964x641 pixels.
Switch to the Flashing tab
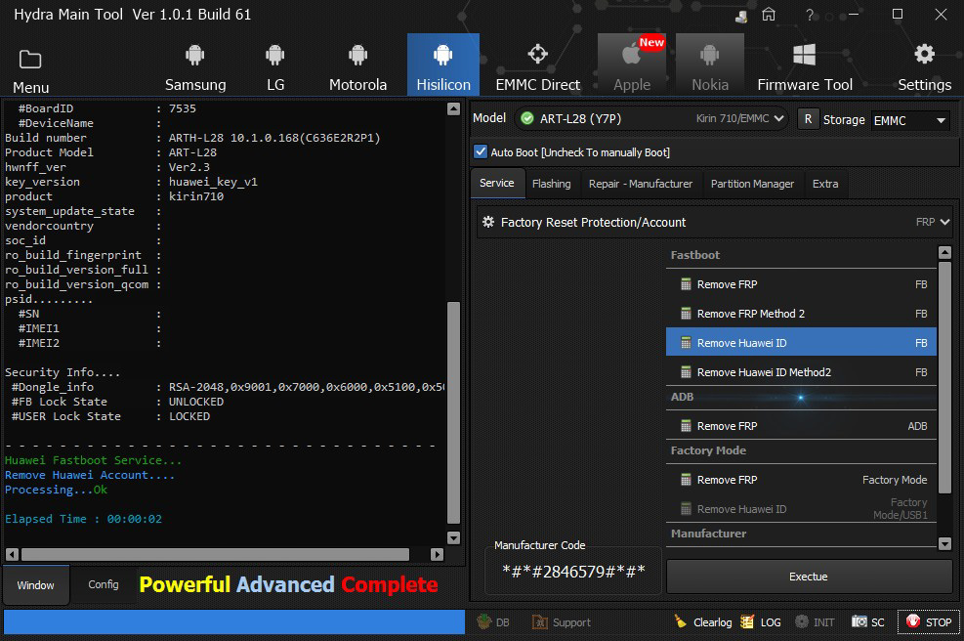coord(551,184)
